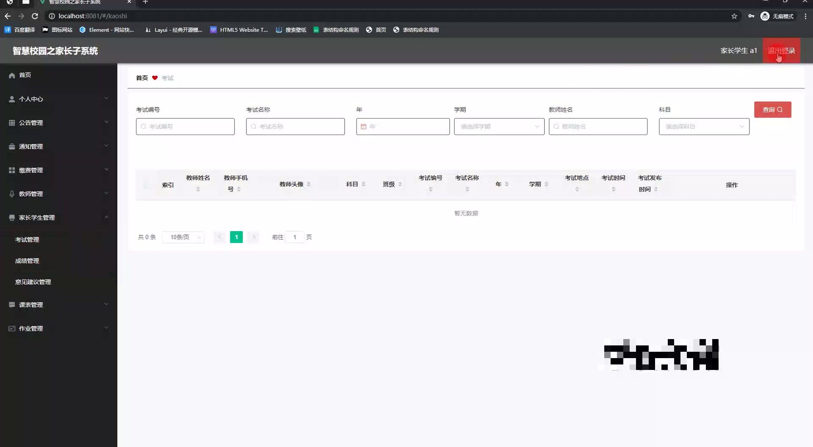Open the 图标网站 bookmark

pyautogui.click(x=58, y=30)
